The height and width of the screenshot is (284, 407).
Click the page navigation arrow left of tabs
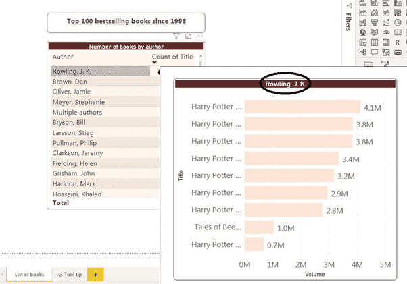click(x=2, y=275)
